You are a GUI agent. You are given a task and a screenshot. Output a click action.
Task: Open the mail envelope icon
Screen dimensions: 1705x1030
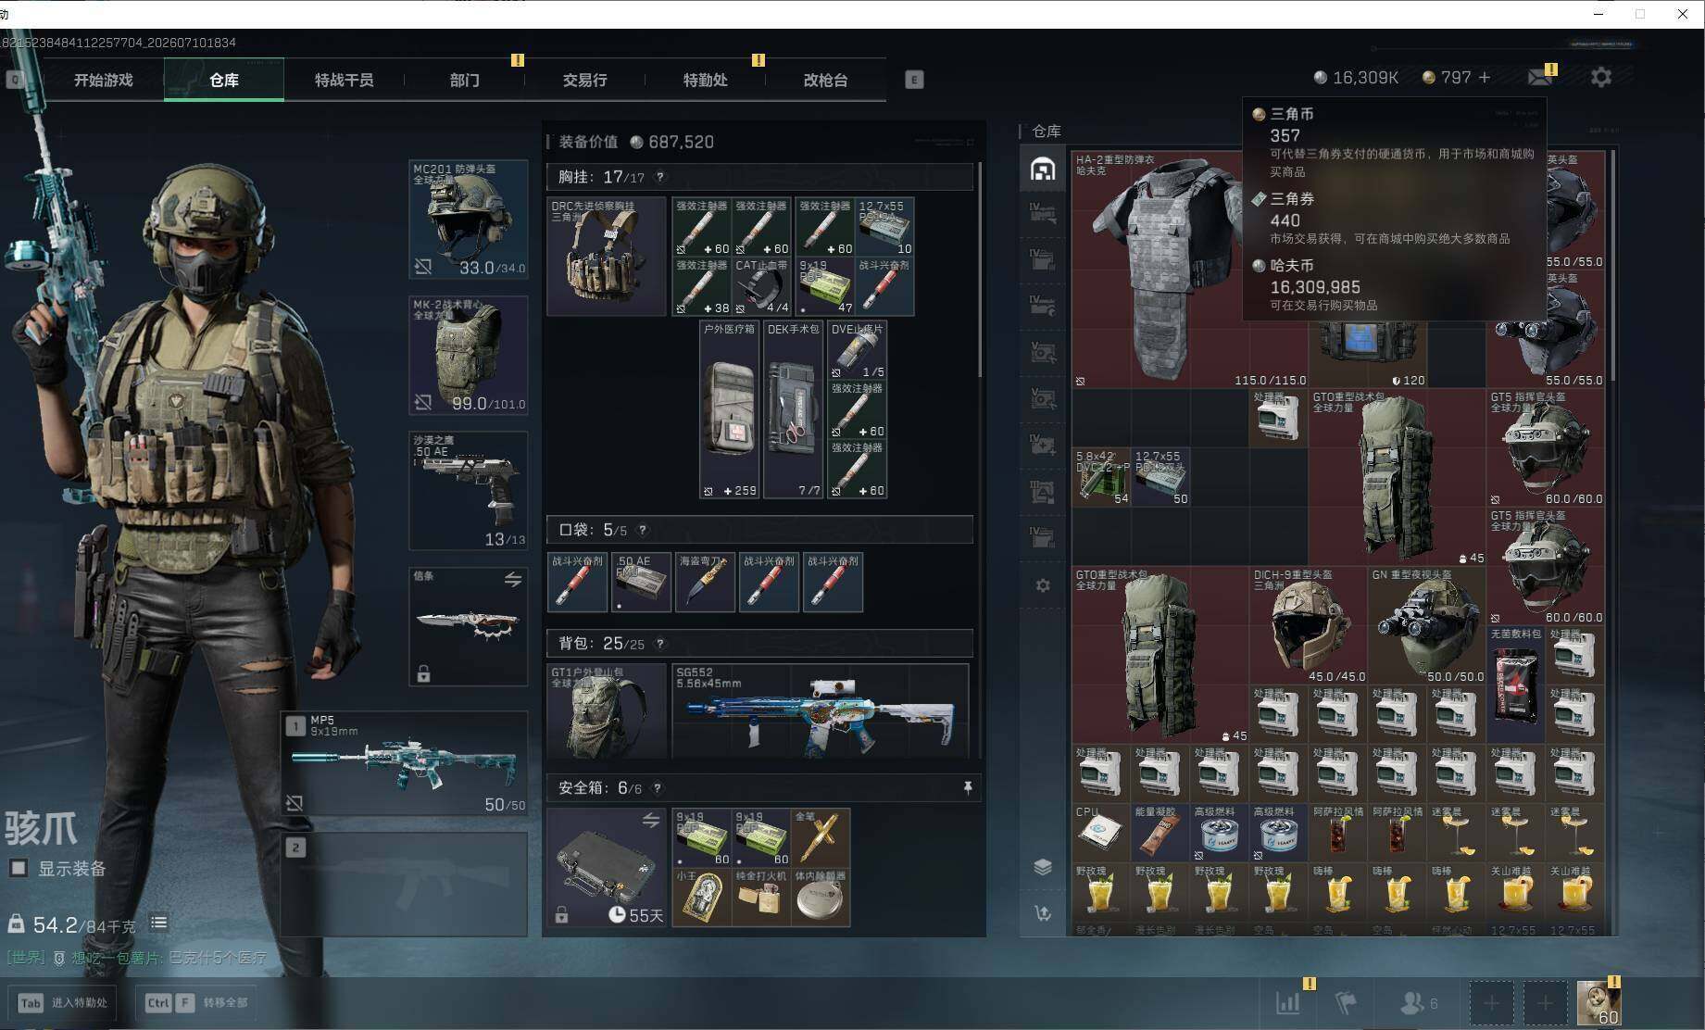click(1540, 77)
